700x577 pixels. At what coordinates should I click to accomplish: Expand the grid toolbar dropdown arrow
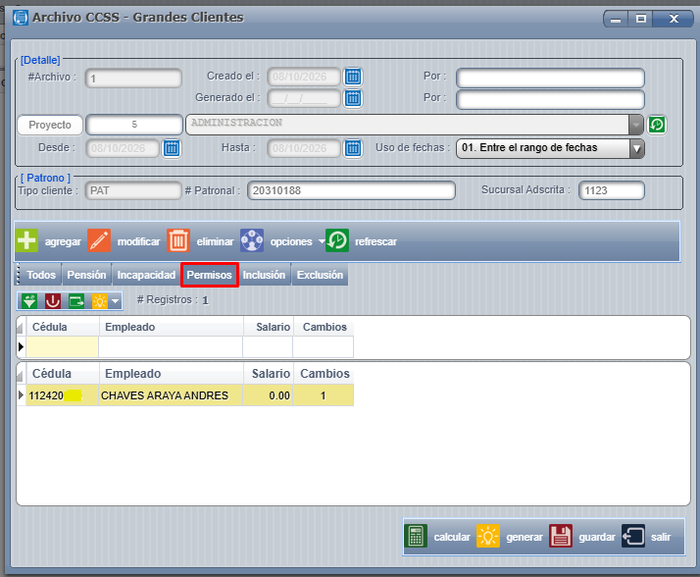(x=116, y=301)
